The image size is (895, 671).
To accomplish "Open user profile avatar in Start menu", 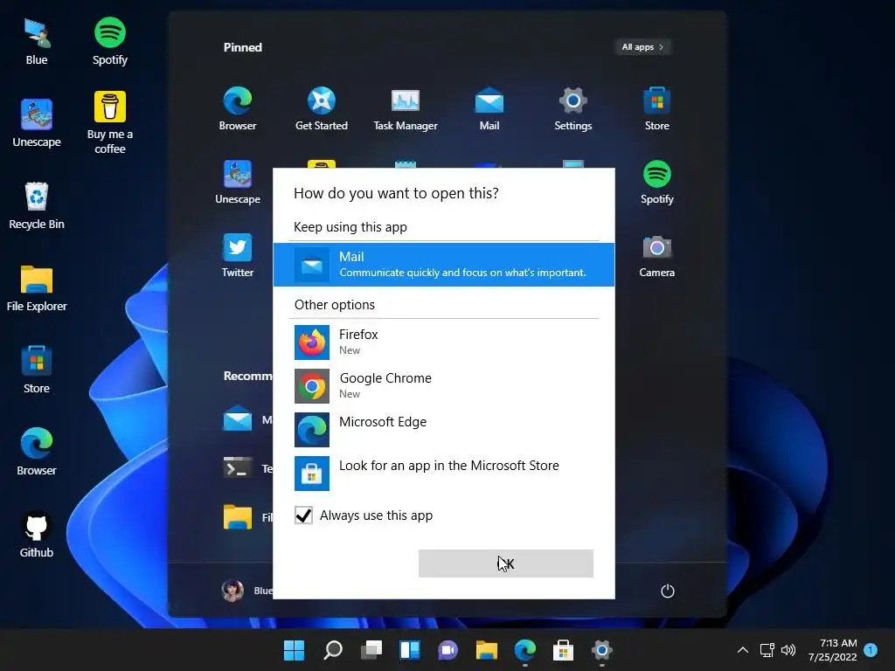I will tap(232, 591).
